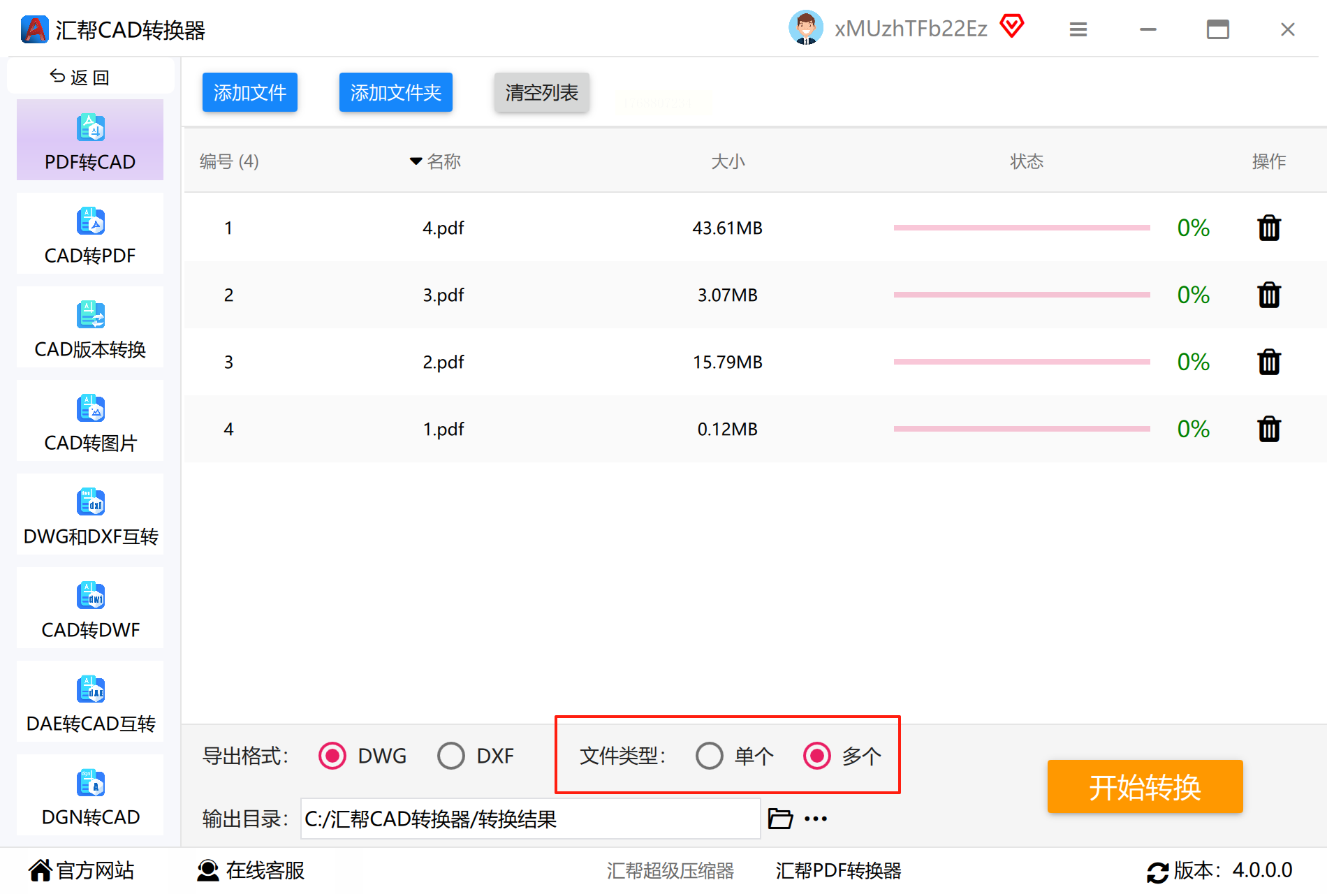The image size is (1327, 894).
Task: Click the 添加文件夹 button
Action: point(396,92)
